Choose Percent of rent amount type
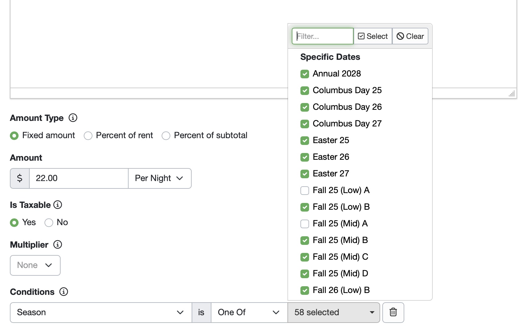 [x=88, y=136]
